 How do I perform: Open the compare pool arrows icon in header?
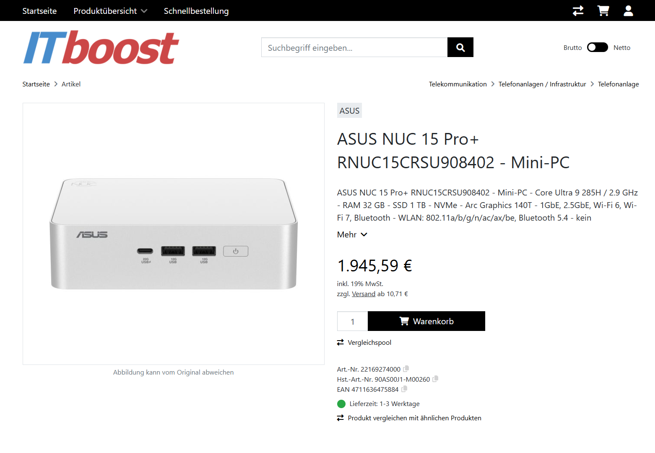(x=578, y=10)
